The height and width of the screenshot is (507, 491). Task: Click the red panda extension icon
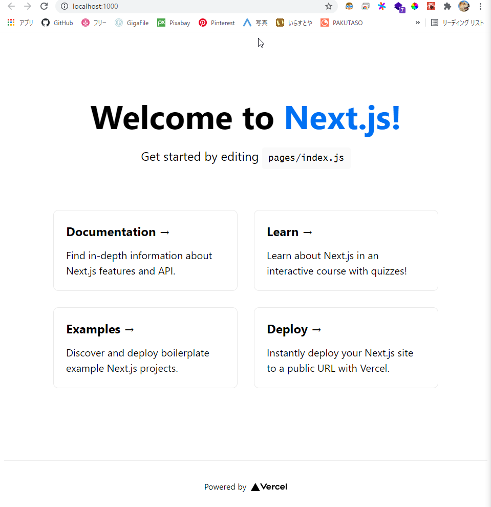click(431, 6)
